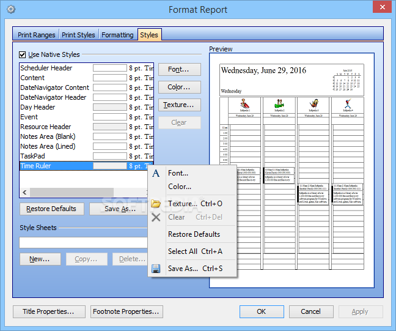Click the first resource picture in preview

[244, 103]
